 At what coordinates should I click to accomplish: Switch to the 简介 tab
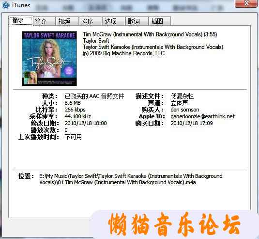(x=45, y=21)
